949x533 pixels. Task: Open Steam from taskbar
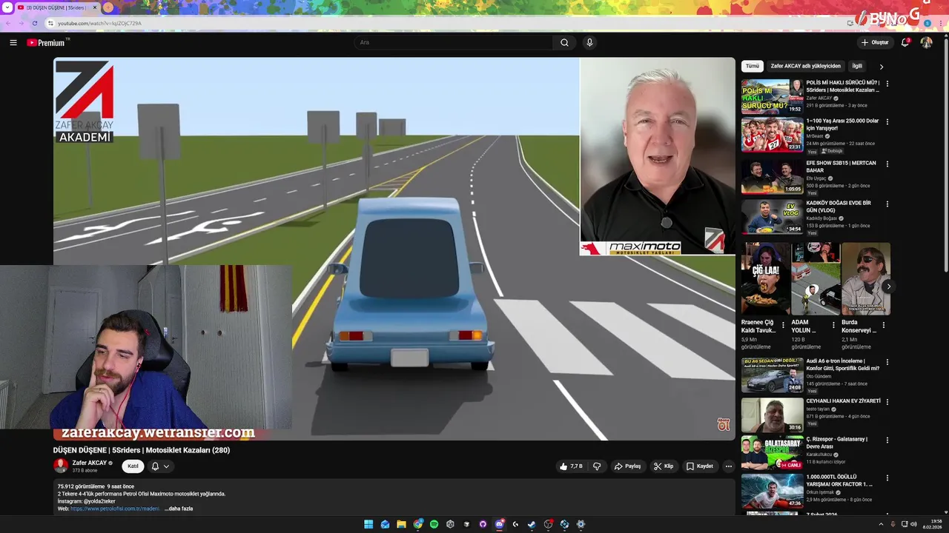[x=532, y=524]
